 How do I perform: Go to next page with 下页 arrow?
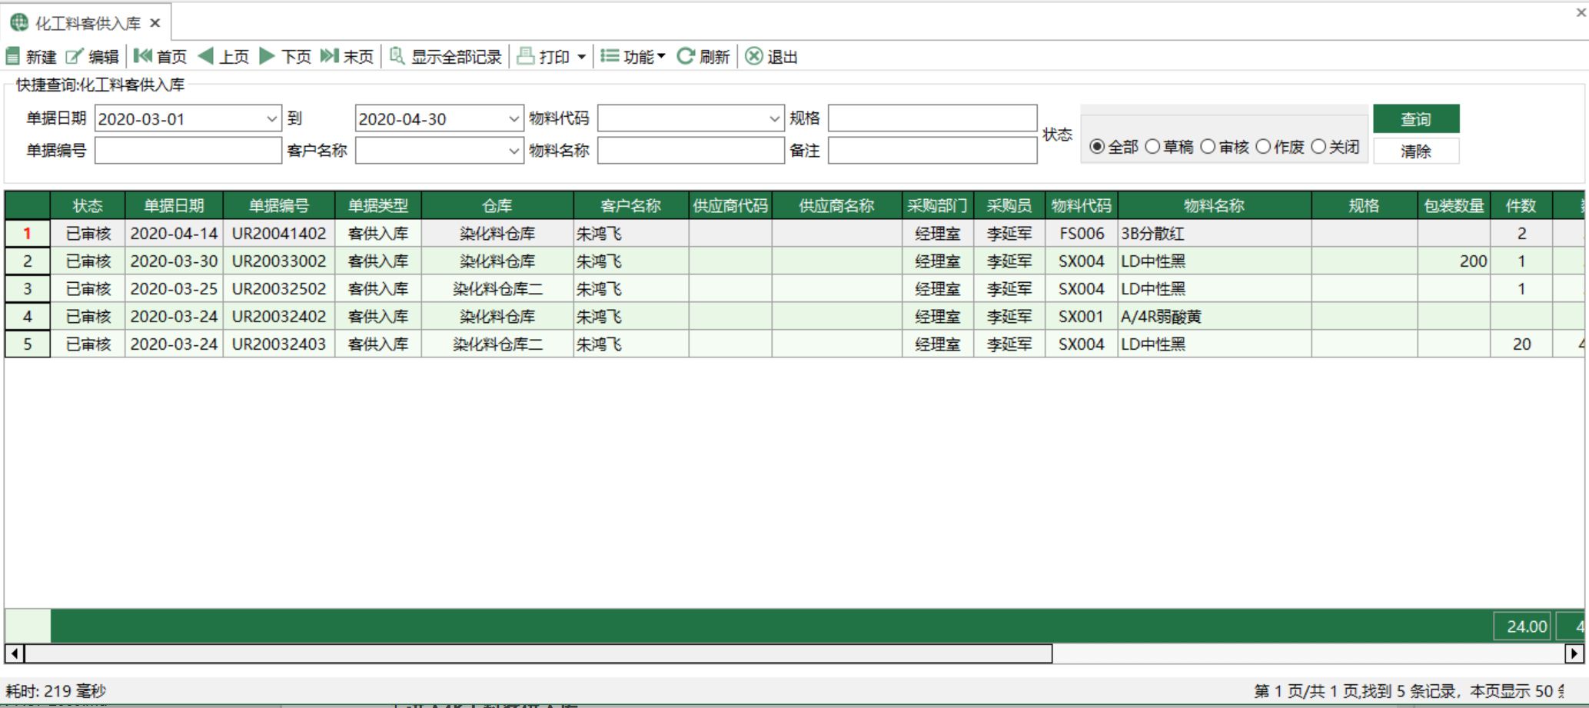(268, 56)
